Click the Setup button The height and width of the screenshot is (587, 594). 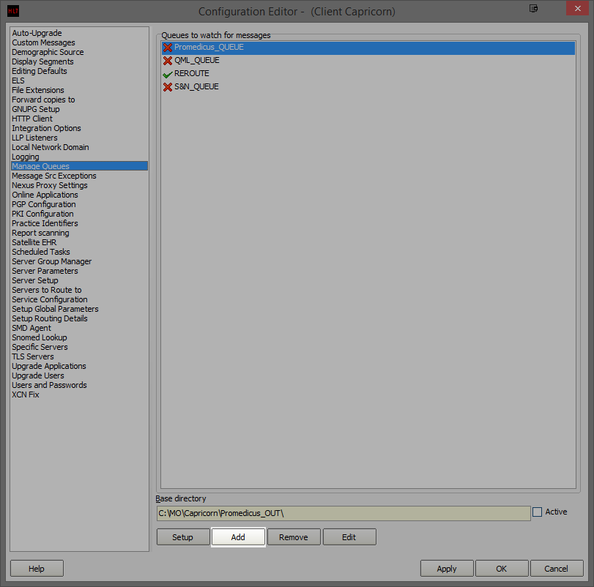183,537
